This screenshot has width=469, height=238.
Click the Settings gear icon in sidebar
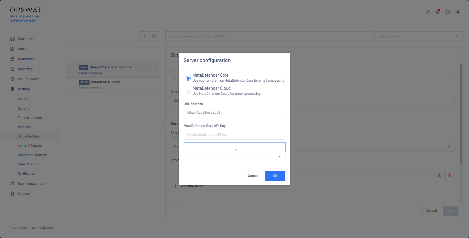[12, 89]
